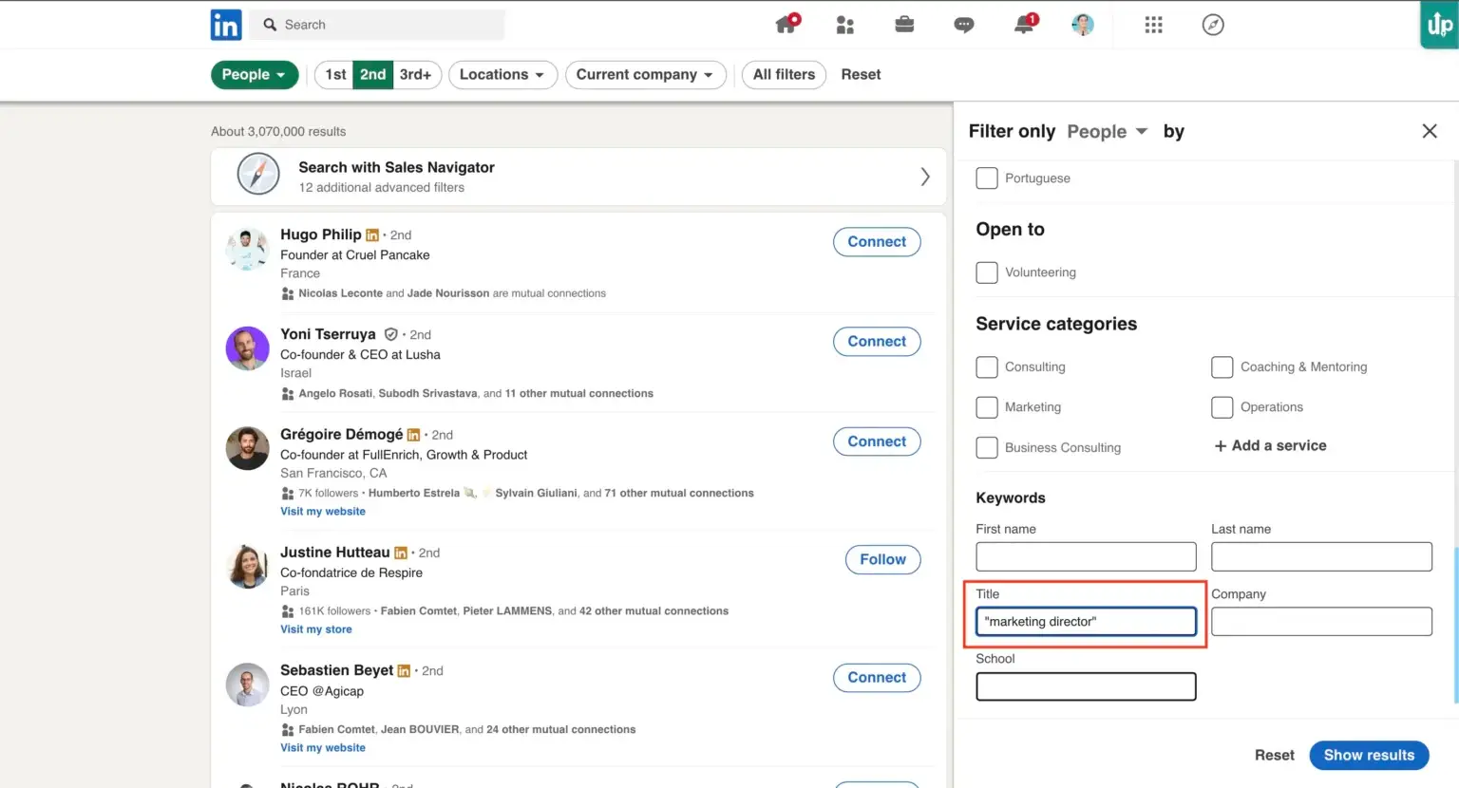This screenshot has width=1459, height=788.
Task: Click the top Search box
Action: point(377,25)
